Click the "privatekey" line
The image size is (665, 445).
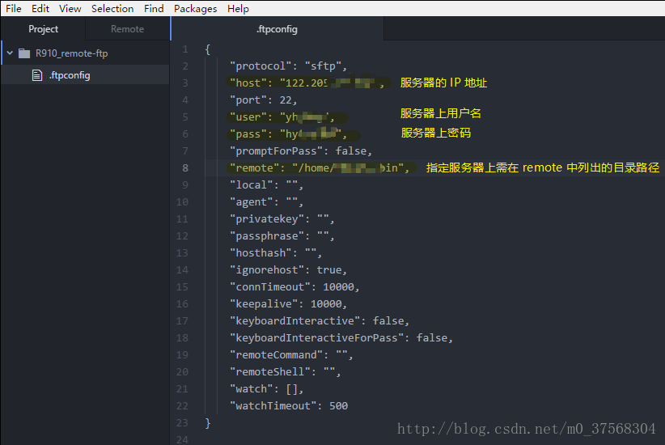pos(282,219)
